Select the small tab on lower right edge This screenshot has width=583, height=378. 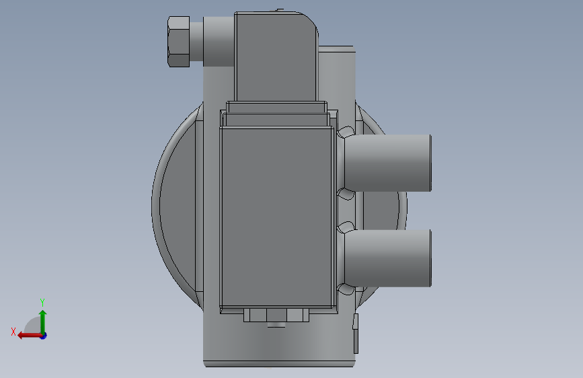[x=356, y=334]
